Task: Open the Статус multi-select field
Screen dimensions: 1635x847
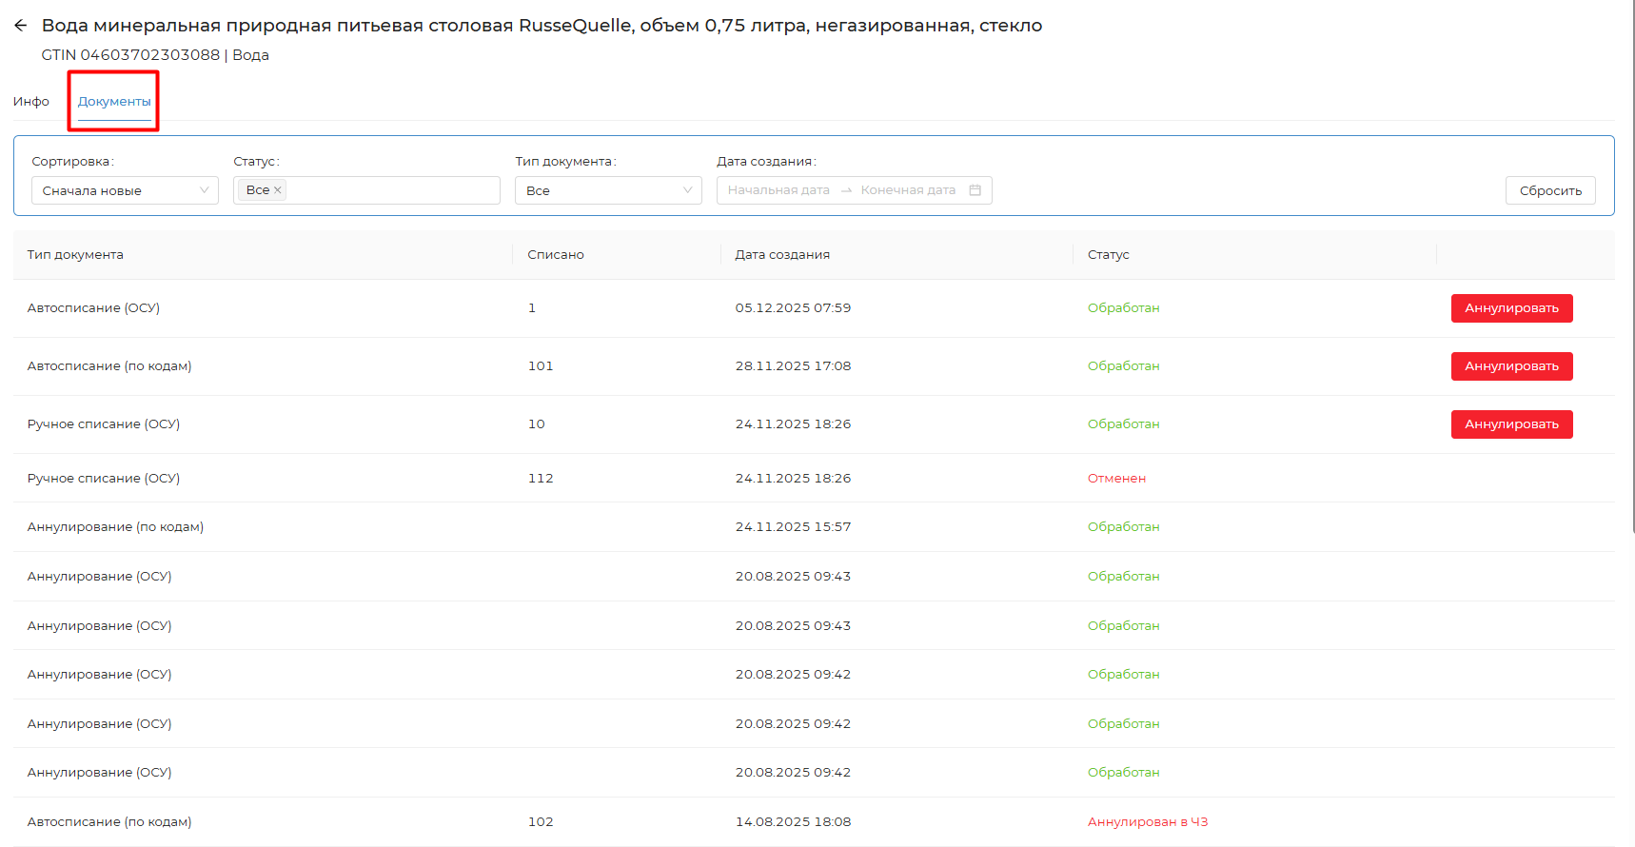Action: (x=390, y=190)
